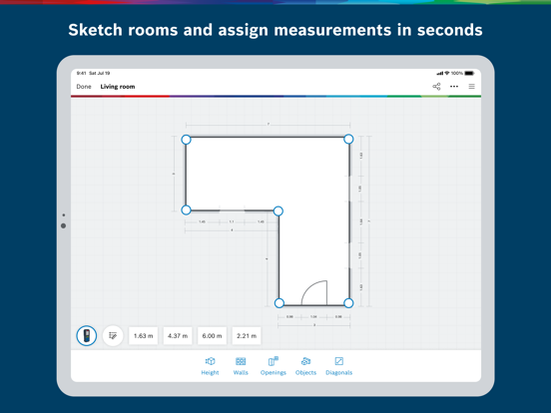The width and height of the screenshot is (551, 413).
Task: Open the three-dot more options menu
Action: 454,87
